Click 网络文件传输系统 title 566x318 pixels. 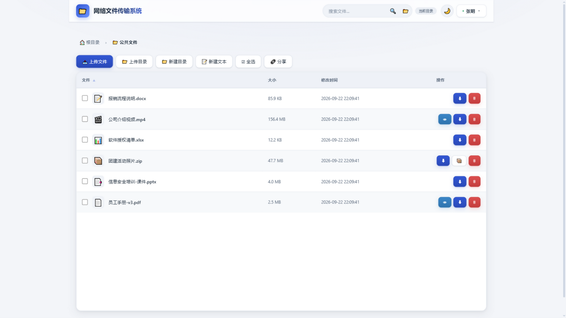pos(117,11)
